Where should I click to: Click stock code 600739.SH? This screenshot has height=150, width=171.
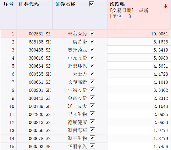(40, 106)
